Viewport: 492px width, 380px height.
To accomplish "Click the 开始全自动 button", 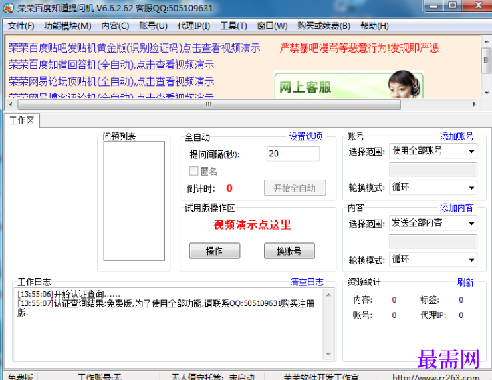I will pos(295,188).
